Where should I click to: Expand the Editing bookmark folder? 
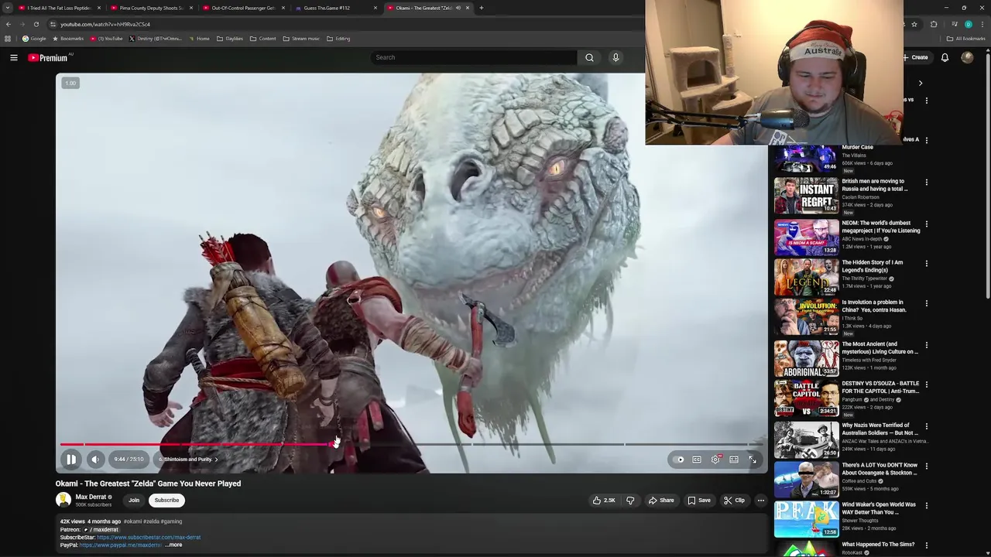click(x=338, y=39)
